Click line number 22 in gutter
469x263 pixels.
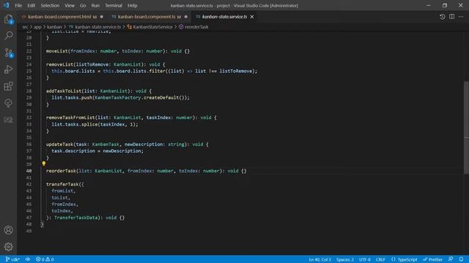pyautogui.click(x=29, y=51)
